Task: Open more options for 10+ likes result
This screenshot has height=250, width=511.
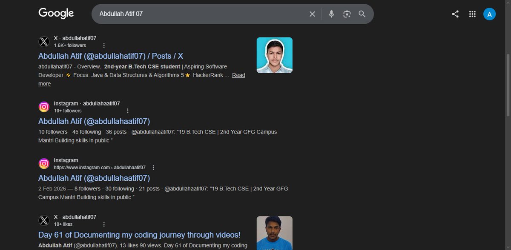Action: tap(104, 224)
